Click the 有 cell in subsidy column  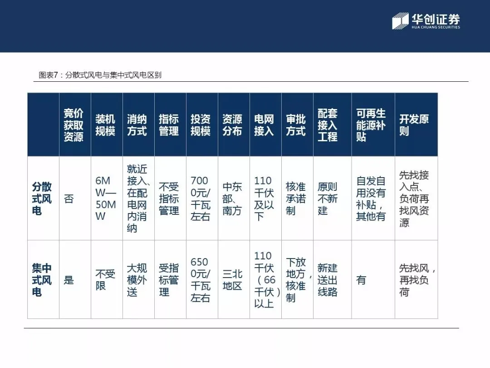pos(373,280)
